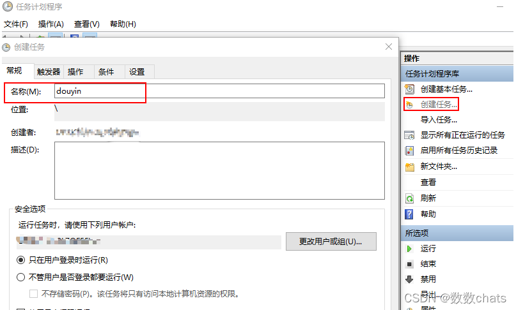This screenshot has width=516, height=310.
Task: Click the 描述(D) text area
Action: [219, 170]
